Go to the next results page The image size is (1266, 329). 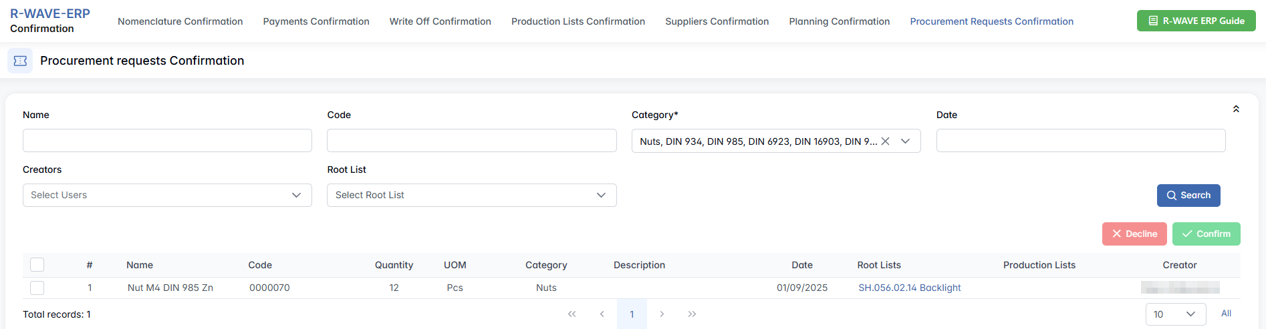click(x=662, y=314)
